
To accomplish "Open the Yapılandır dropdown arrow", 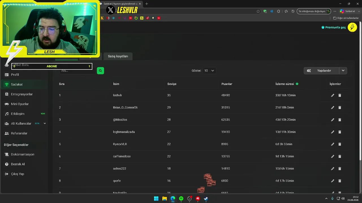I will pos(343,70).
